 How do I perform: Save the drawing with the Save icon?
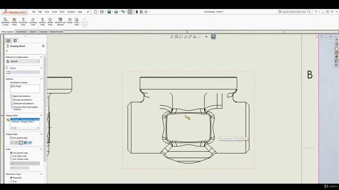(x=109, y=12)
